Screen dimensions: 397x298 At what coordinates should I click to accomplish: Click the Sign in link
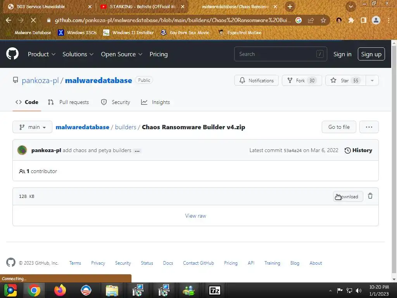point(342,54)
